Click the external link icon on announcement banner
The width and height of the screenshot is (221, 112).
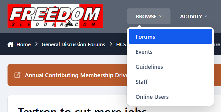click(17, 75)
